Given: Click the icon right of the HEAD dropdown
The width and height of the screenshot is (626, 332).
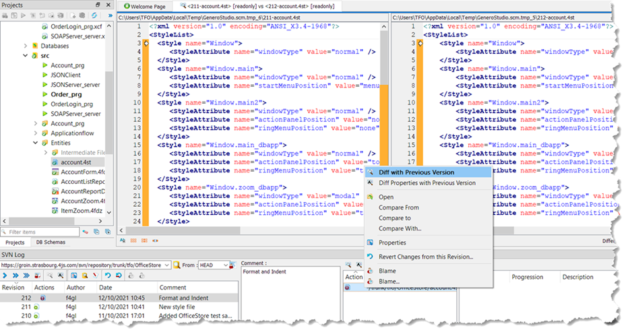Looking at the screenshot, I should (x=232, y=265).
